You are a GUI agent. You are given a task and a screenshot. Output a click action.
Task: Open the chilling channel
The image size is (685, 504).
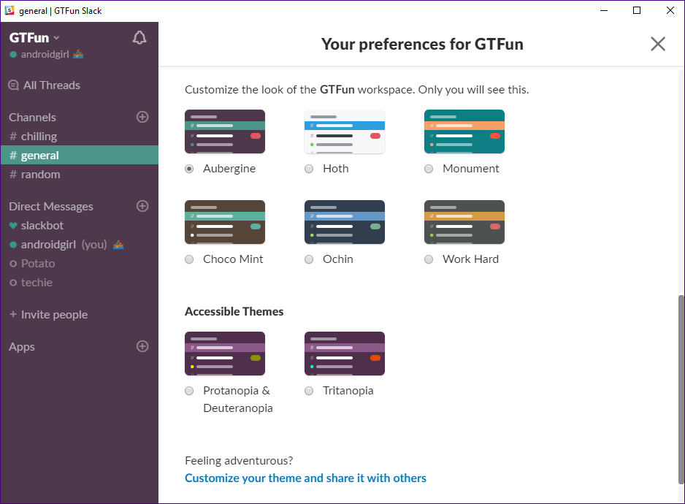pyautogui.click(x=79, y=137)
